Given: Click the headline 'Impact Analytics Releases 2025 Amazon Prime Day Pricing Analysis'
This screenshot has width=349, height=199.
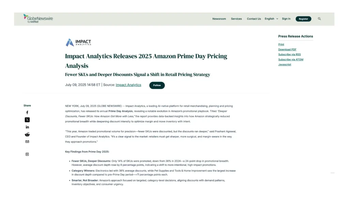Looking at the screenshot, I should [146, 61].
